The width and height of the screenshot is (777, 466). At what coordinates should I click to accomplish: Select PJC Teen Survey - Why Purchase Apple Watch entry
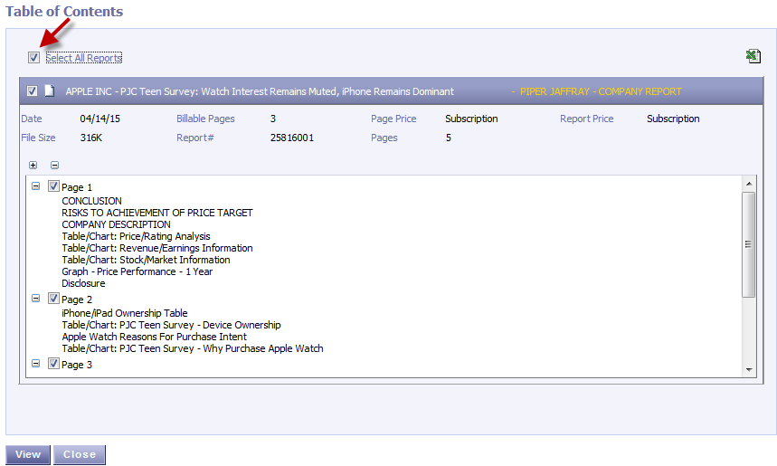point(193,348)
